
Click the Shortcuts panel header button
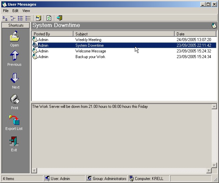(16, 25)
